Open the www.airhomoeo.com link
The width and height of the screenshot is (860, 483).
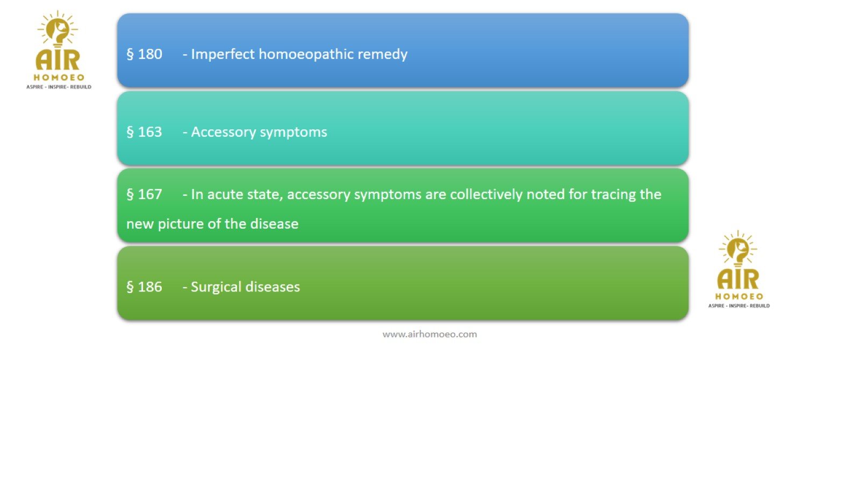[x=429, y=334]
